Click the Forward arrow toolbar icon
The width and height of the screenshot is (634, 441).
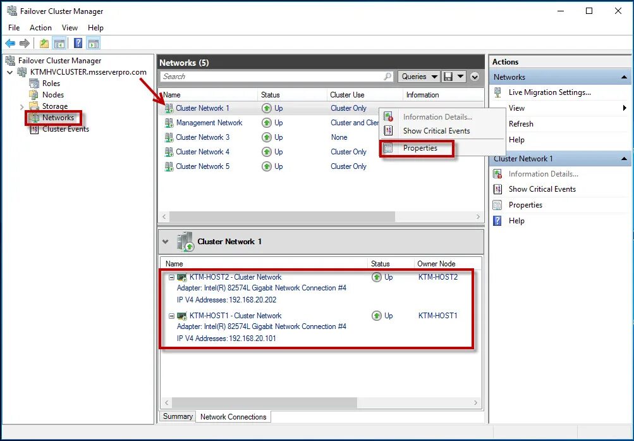coord(25,43)
